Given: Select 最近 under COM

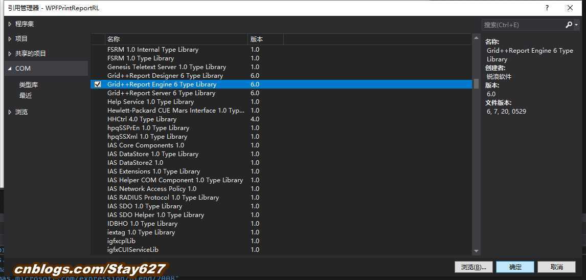Looking at the screenshot, I should tap(26, 95).
